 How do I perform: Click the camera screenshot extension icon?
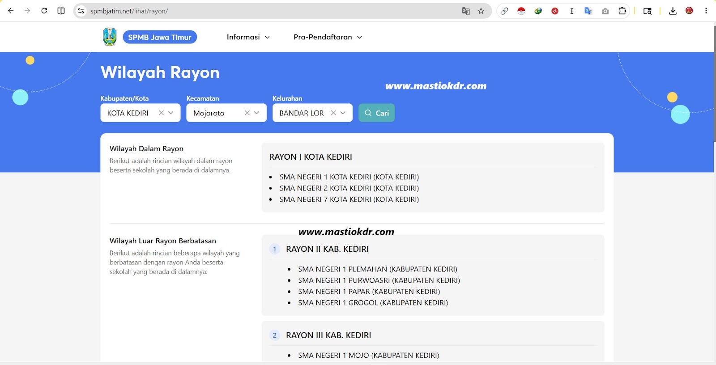click(605, 11)
